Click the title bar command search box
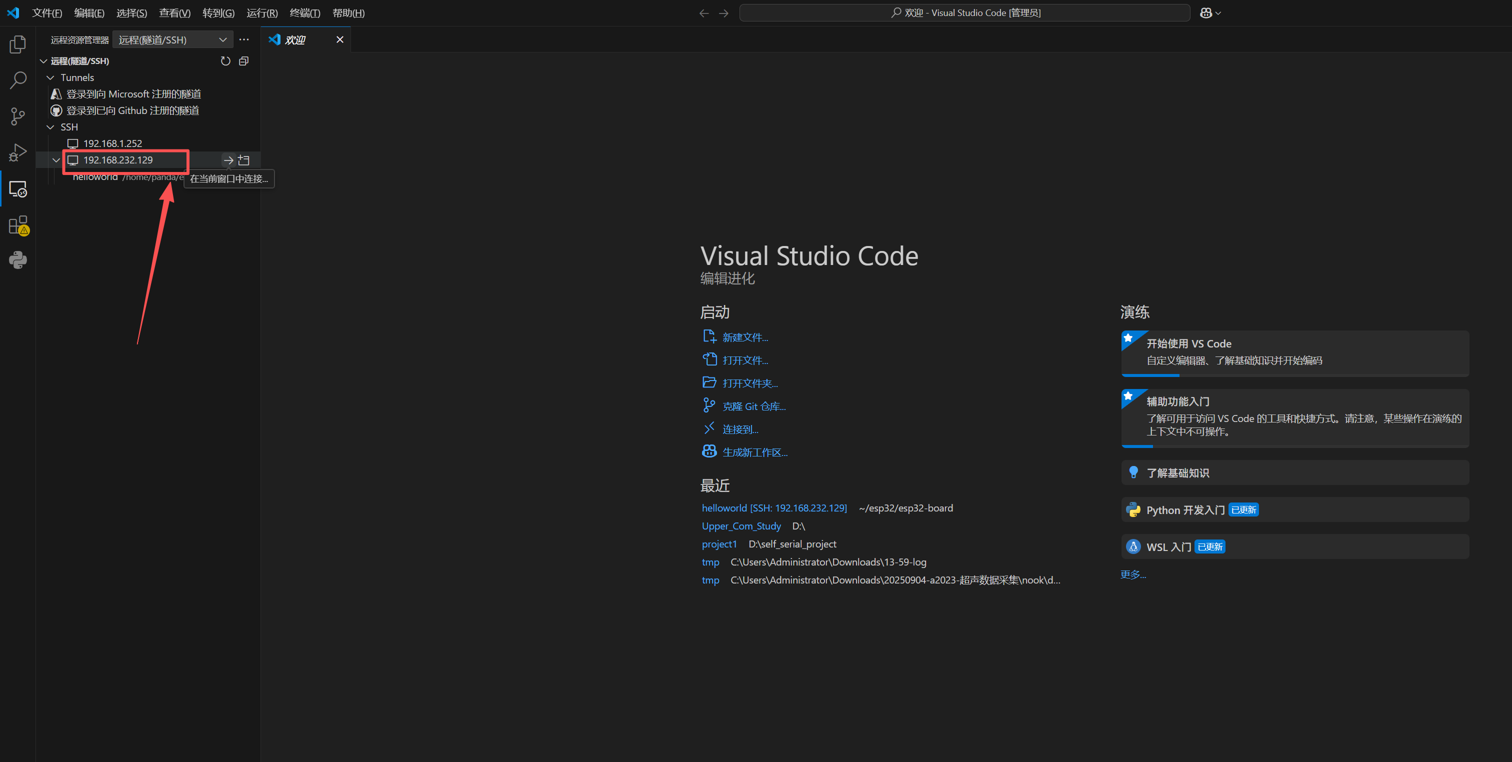Viewport: 1512px width, 762px height. tap(964, 13)
